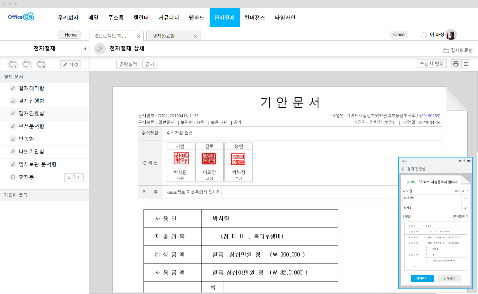The image size is (478, 294).
Task: Print the approval document
Action: tap(456, 64)
